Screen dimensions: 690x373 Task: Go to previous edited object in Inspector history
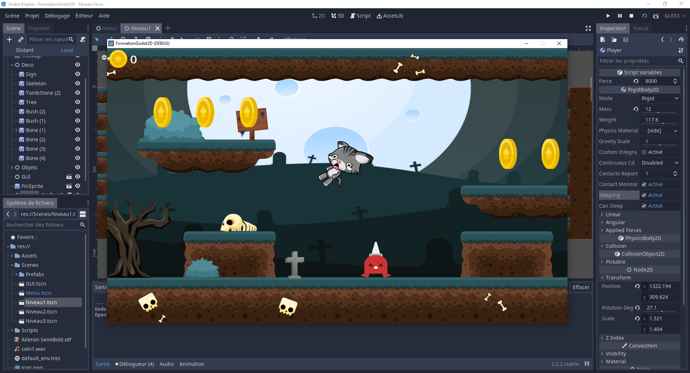tap(662, 39)
